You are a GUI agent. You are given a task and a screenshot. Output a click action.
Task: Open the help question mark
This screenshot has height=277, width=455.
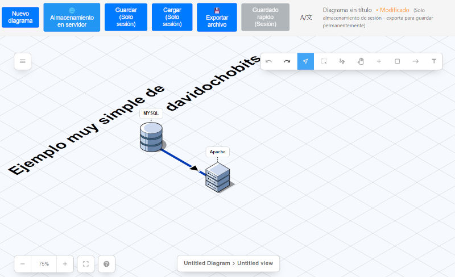(x=106, y=264)
